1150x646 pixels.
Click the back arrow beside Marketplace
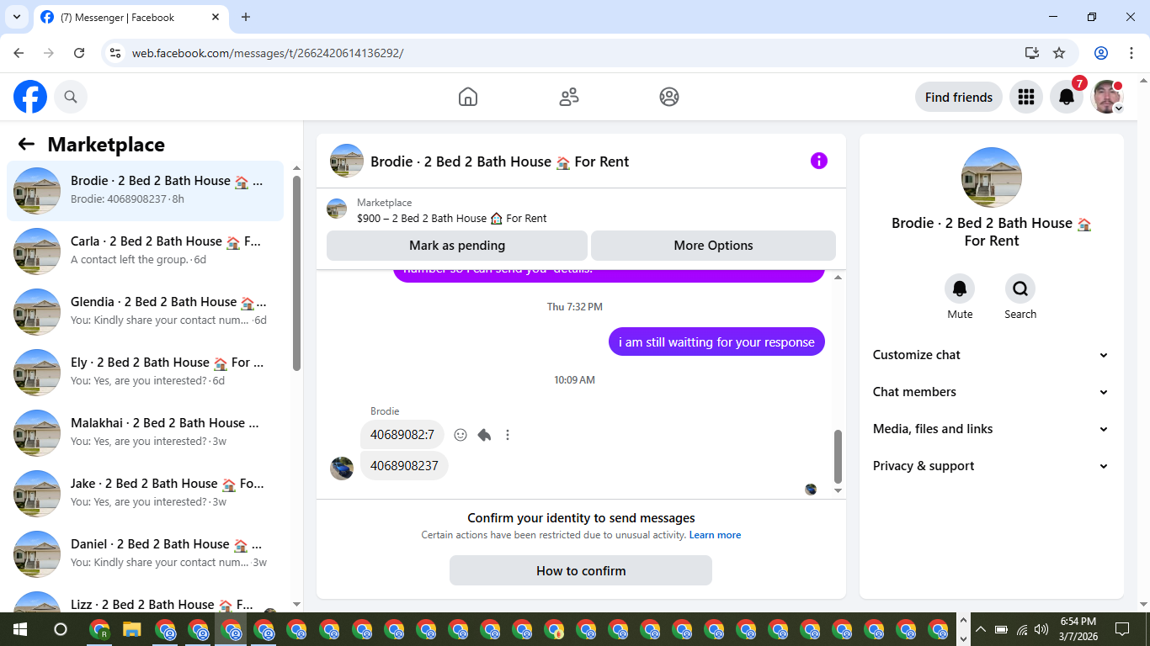26,144
